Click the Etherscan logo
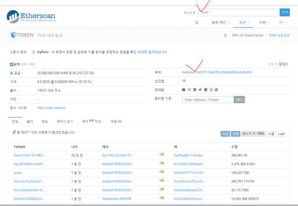This screenshot has width=298, height=206. (x=32, y=17)
